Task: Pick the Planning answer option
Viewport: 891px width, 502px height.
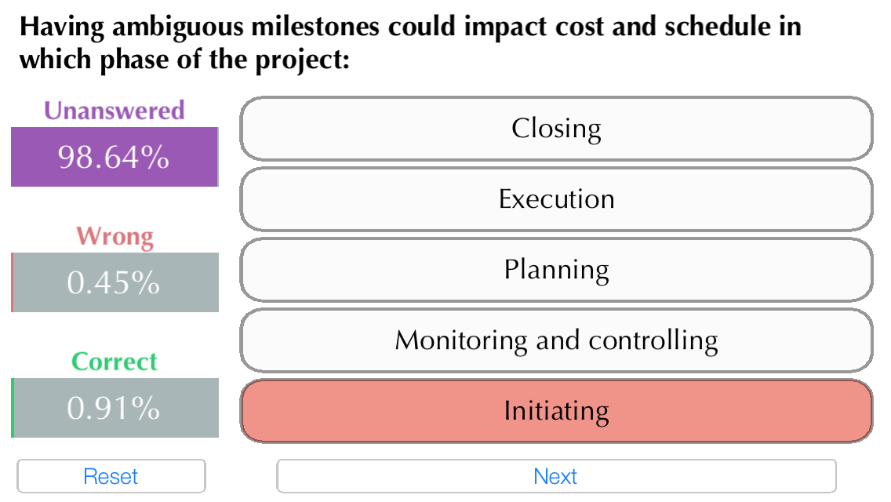Action: pos(556,270)
